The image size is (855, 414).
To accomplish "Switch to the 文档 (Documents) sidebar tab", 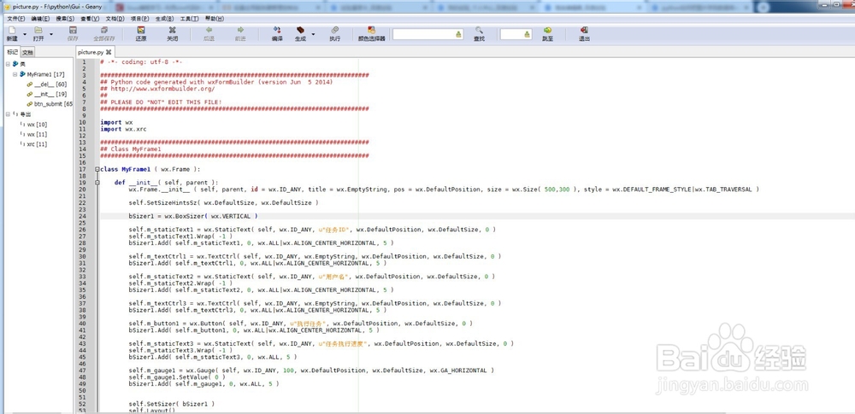I will [x=27, y=52].
